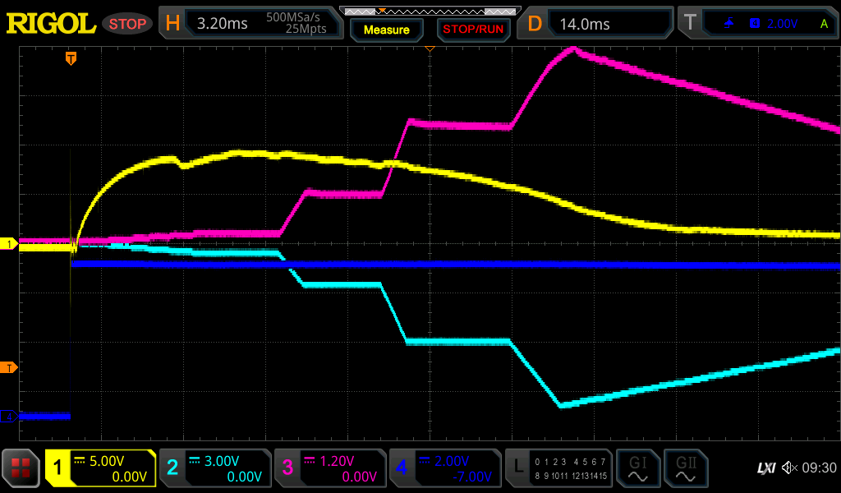Open the GII waveform generator
Viewport: 841px width, 493px height.
[685, 468]
